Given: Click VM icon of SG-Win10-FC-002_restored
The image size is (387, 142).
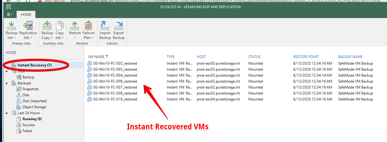Looking at the screenshot, I should coord(90,63).
